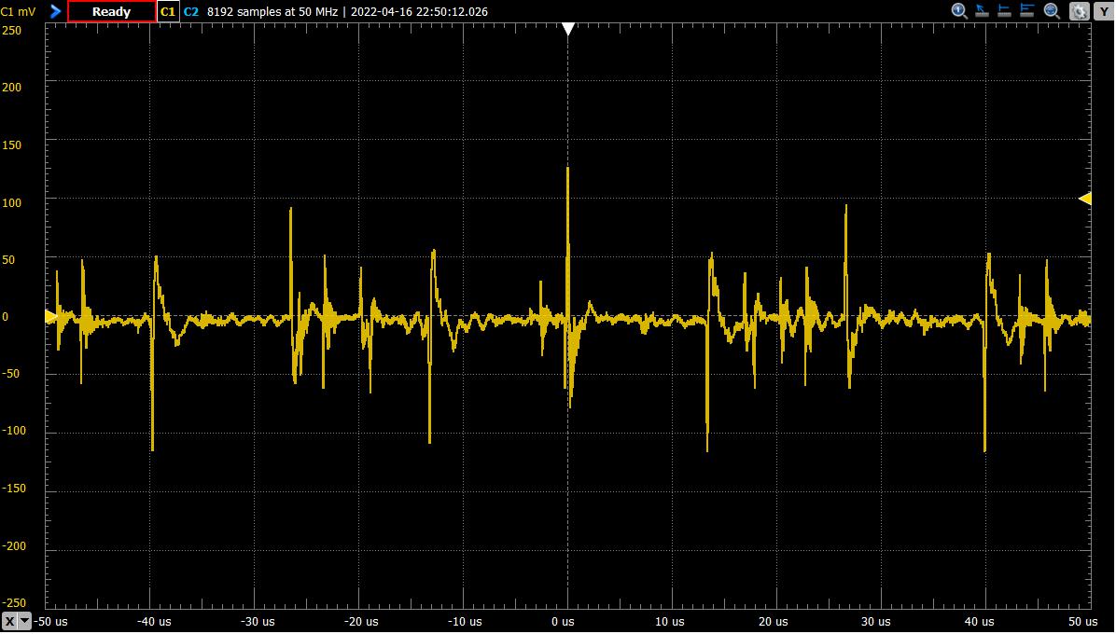Add the double measurement cursors icon

pos(1027,10)
